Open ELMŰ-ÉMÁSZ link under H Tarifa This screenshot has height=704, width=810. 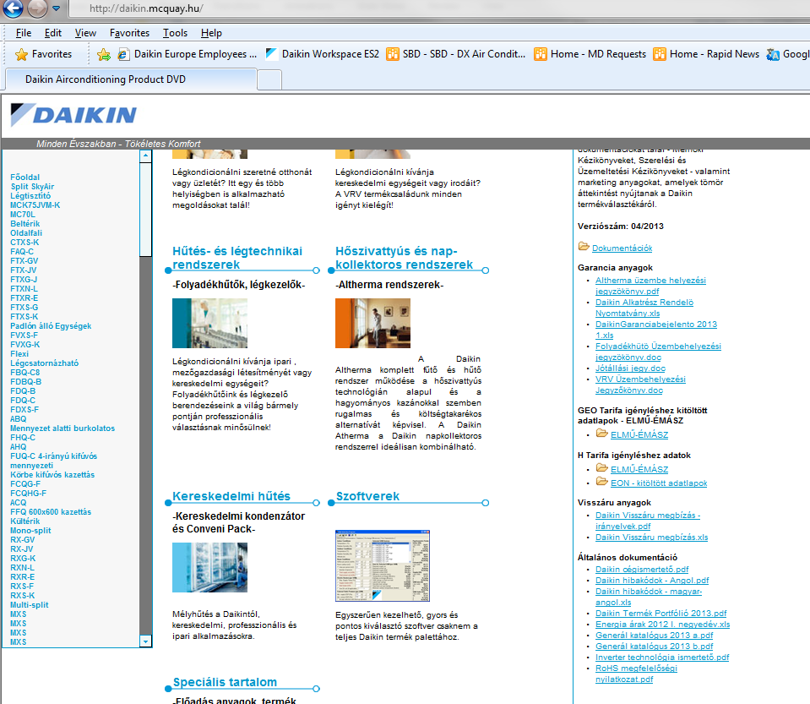pyautogui.click(x=639, y=470)
